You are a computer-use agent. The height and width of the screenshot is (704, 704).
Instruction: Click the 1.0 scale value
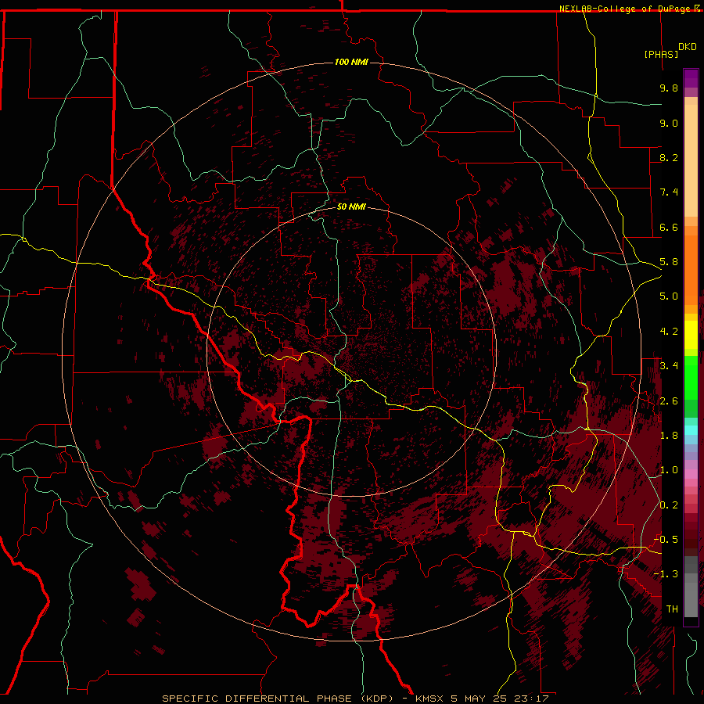tap(669, 470)
